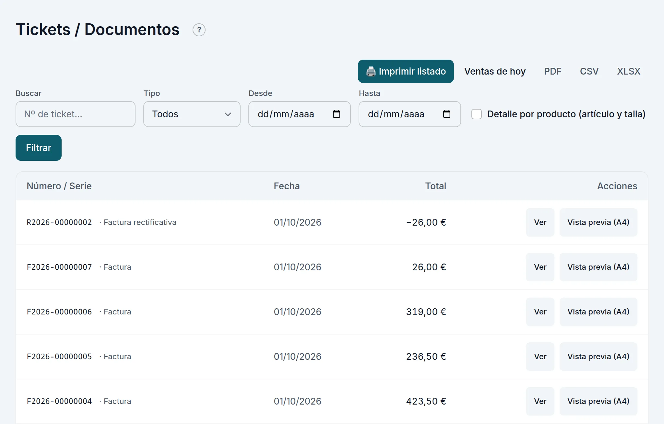View document R2026-00000002 with Ver
The image size is (664, 424).
click(x=540, y=222)
